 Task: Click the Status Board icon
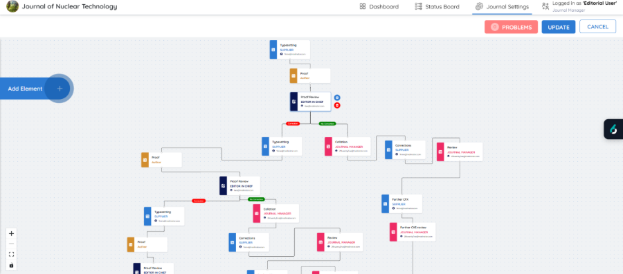click(418, 6)
